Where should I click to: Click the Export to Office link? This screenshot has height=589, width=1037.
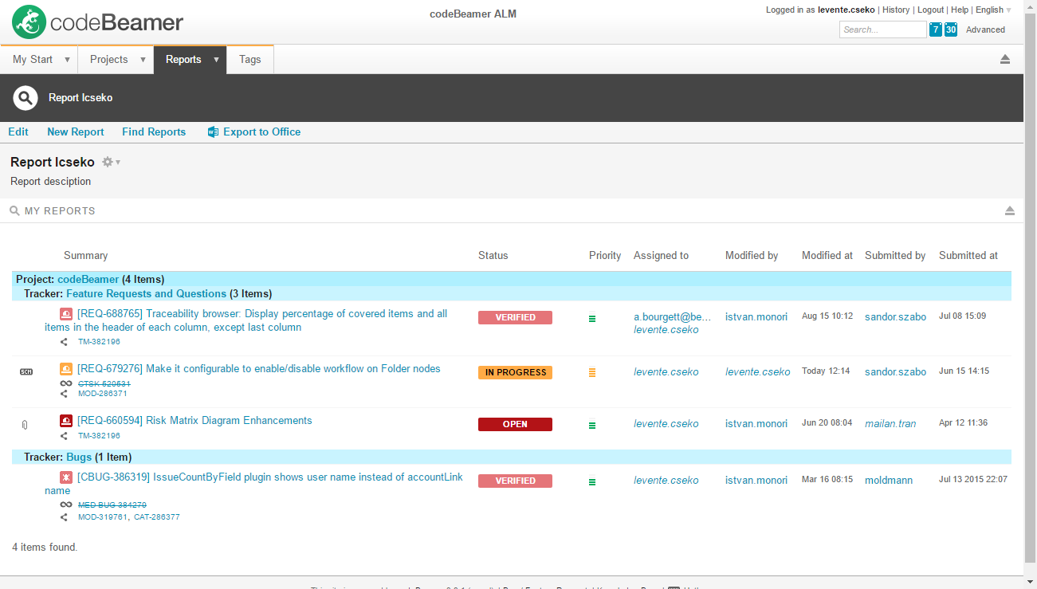262,132
